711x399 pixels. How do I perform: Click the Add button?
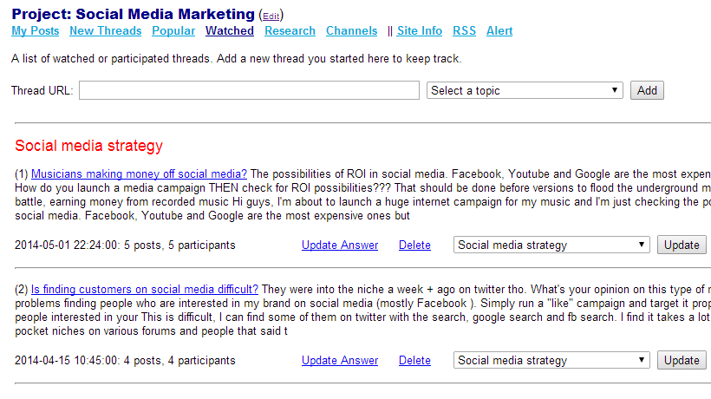[647, 90]
